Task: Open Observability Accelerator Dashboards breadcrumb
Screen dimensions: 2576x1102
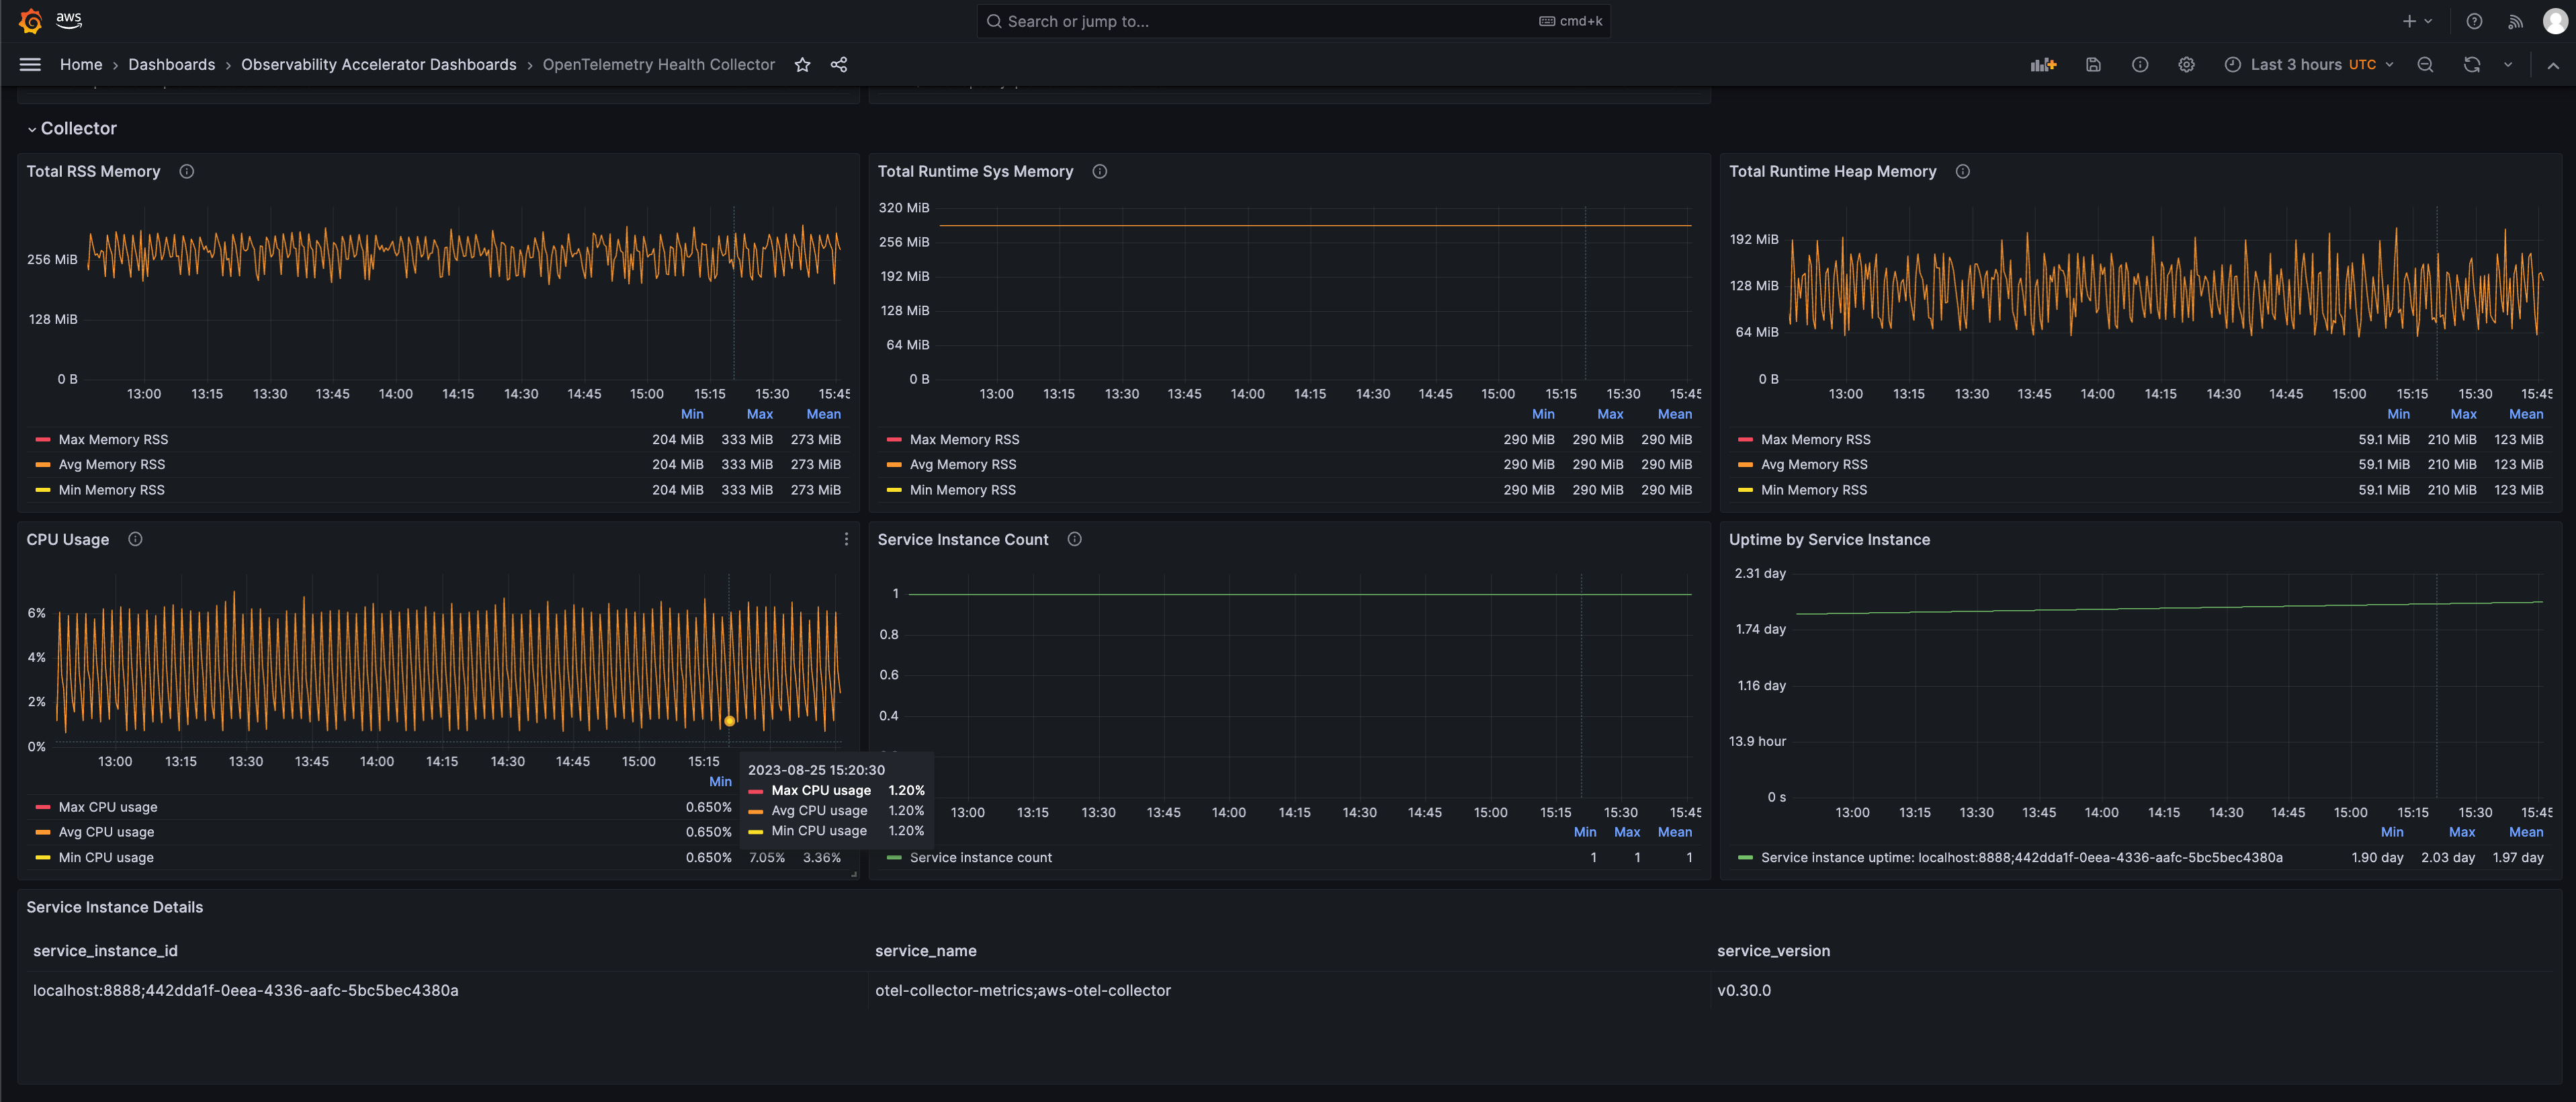Action: 379,65
